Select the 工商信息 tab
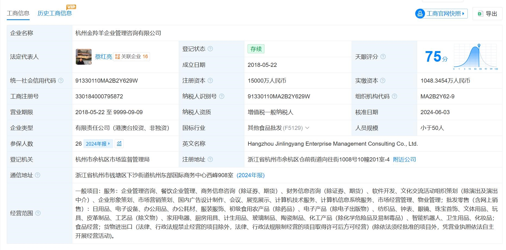Screen dimensions: 506x250 (18, 13)
